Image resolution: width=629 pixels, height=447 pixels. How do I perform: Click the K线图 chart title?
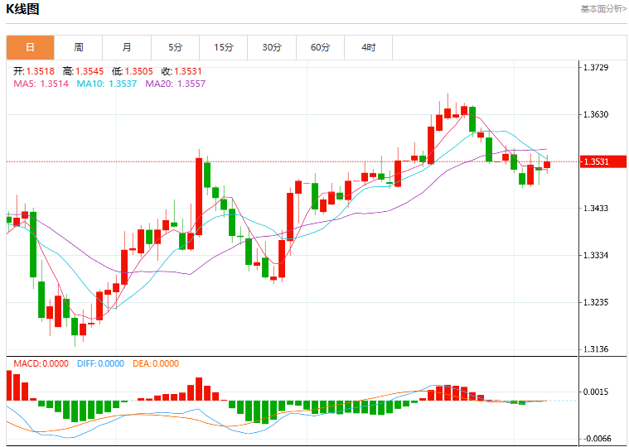click(22, 9)
